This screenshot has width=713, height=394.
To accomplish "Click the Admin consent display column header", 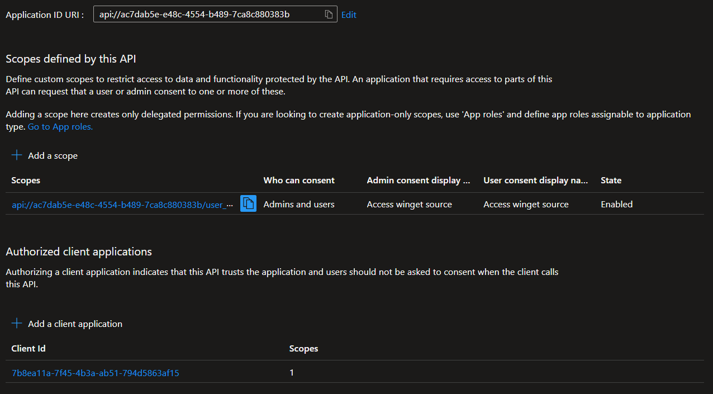I will pyautogui.click(x=418, y=181).
